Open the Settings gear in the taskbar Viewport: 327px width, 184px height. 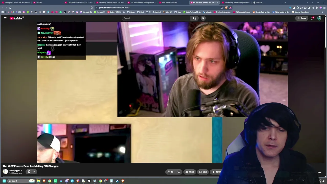tap(95, 181)
